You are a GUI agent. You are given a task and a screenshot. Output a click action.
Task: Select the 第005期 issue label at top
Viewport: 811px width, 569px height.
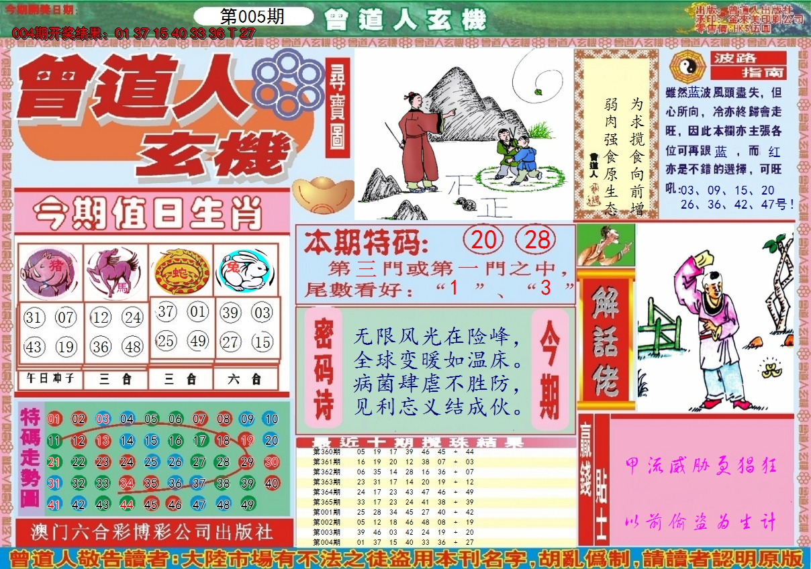(252, 17)
